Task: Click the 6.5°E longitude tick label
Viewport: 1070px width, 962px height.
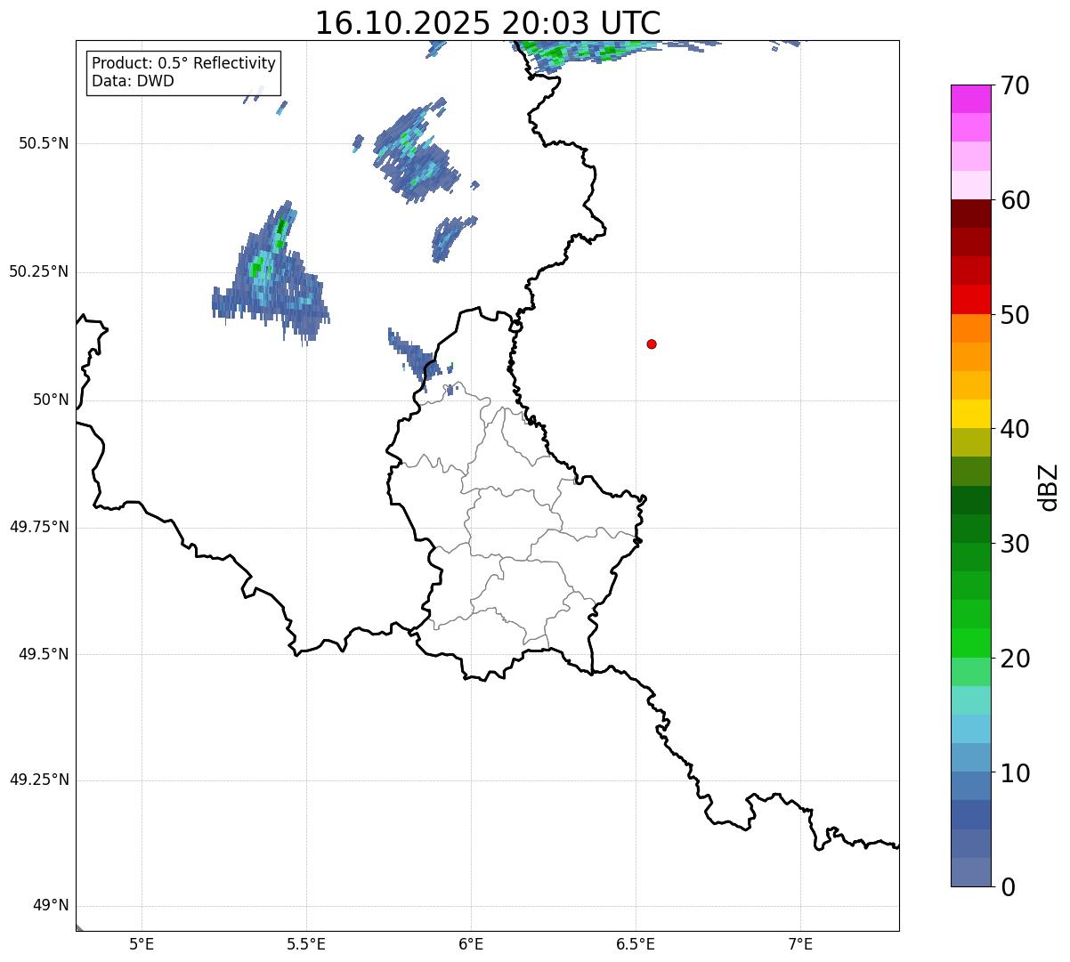Action: (x=636, y=943)
